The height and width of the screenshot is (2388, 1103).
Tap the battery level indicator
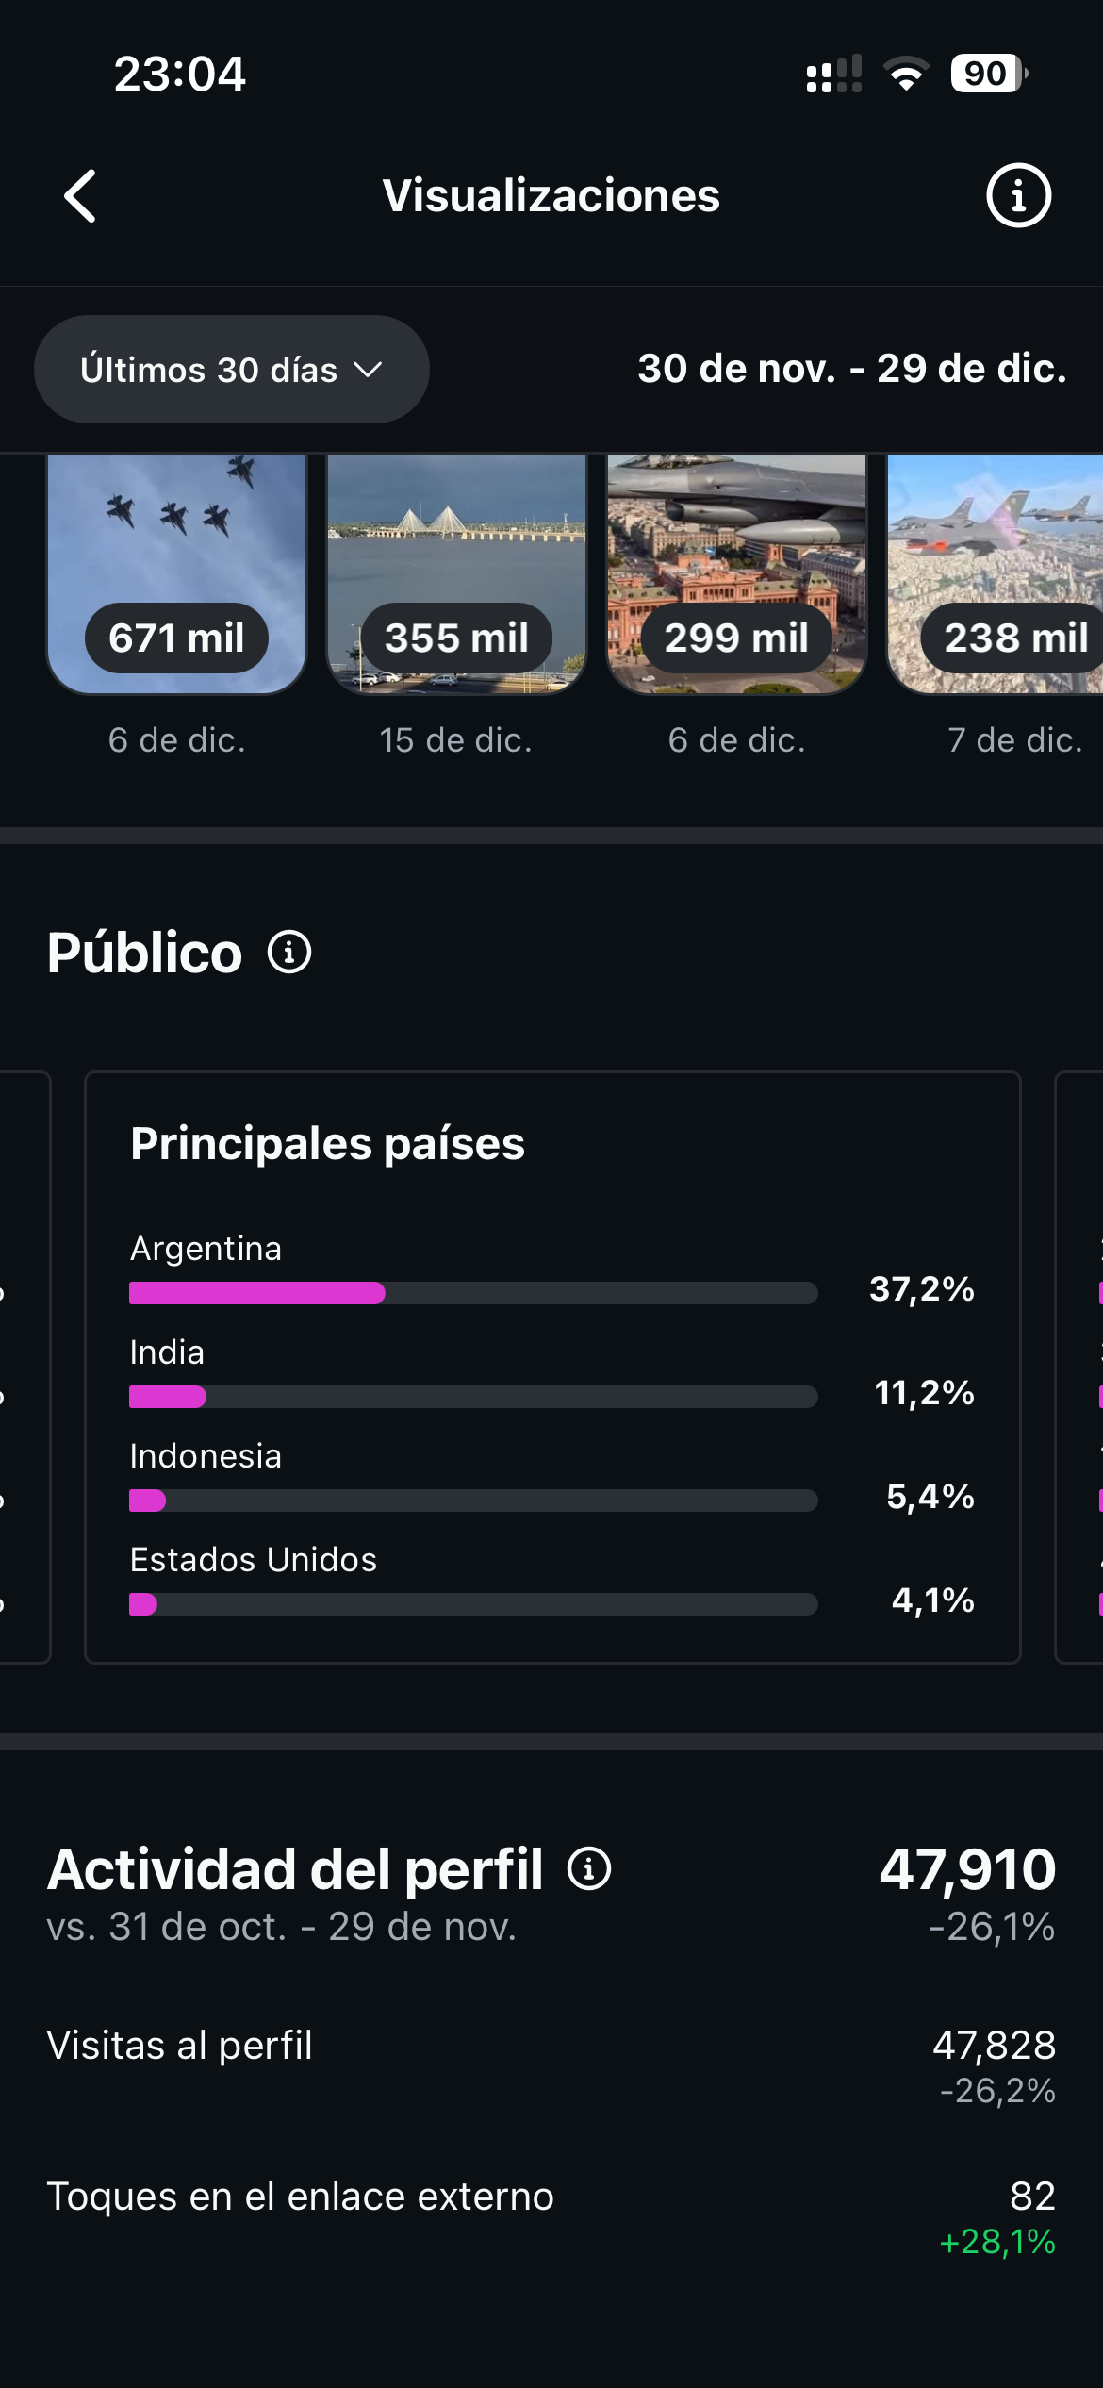(987, 74)
